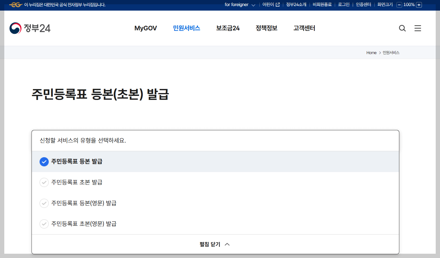Increase screen size with the plus icon
Image resolution: width=440 pixels, height=258 pixels.
tap(419, 5)
